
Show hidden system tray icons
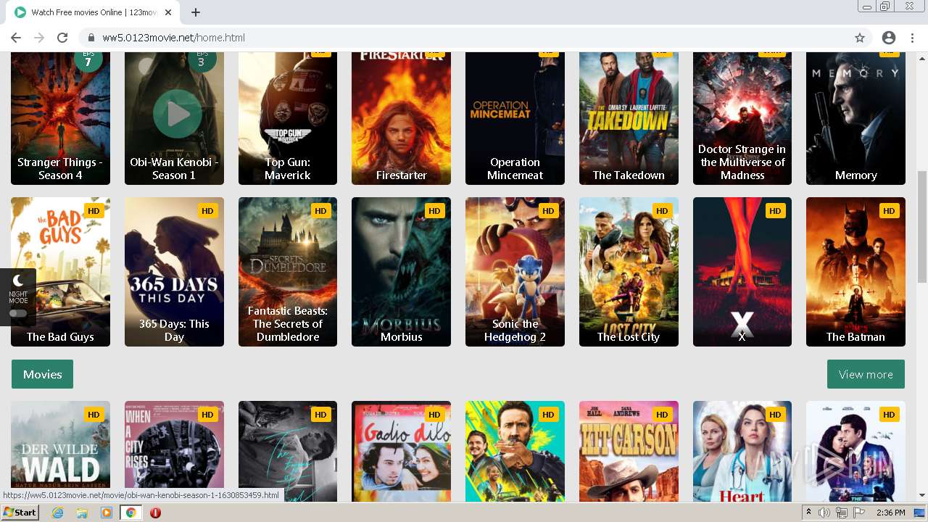(x=809, y=513)
